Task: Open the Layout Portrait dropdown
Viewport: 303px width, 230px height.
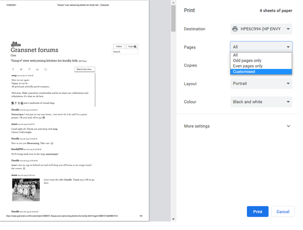Action: 261,84
